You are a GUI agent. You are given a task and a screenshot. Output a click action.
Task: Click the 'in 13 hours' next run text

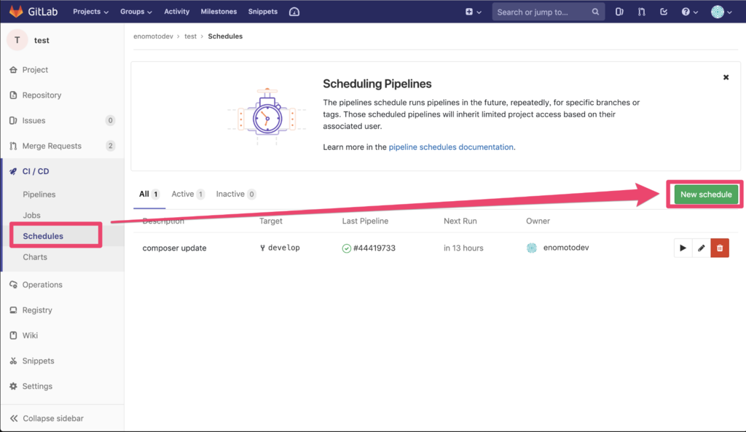point(463,248)
